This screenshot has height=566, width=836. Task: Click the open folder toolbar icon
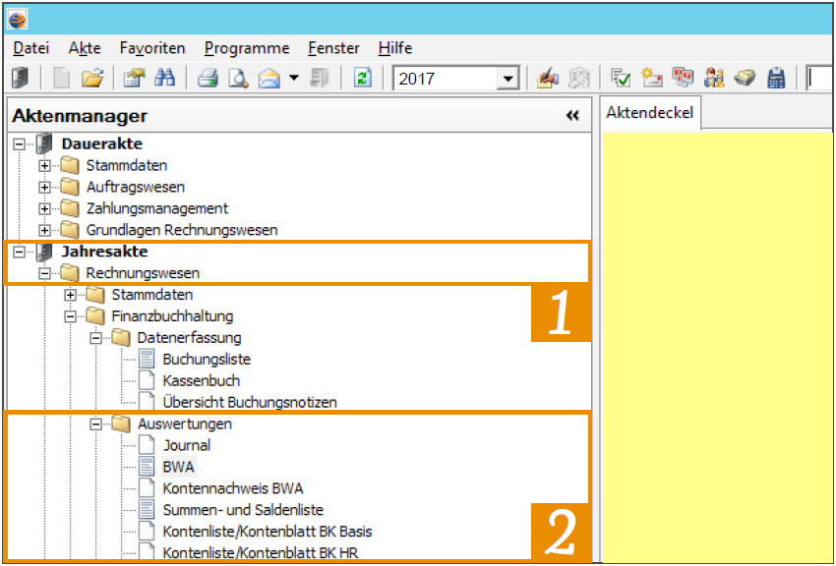[92, 79]
